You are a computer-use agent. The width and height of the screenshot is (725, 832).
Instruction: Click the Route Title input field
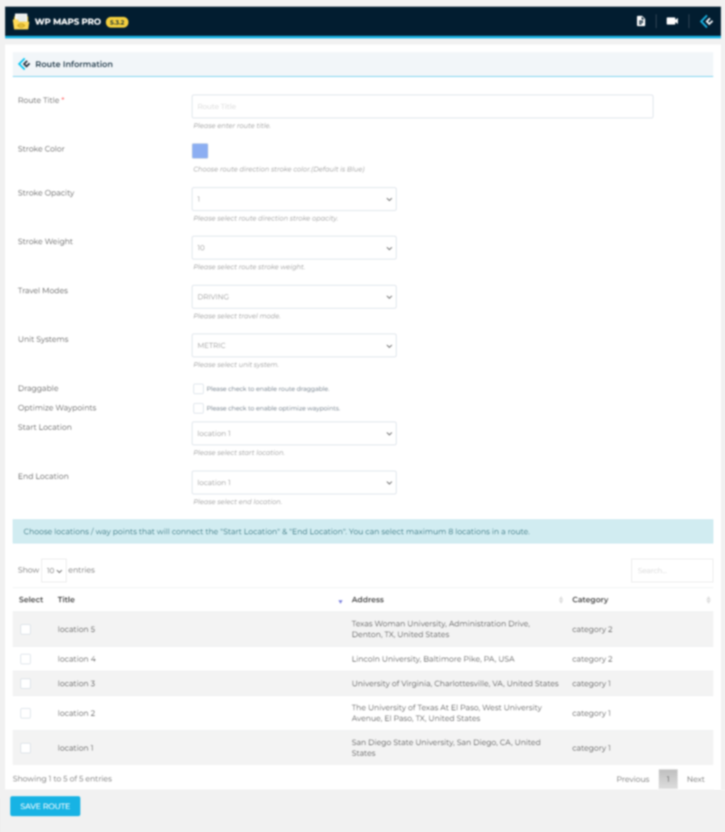pyautogui.click(x=422, y=106)
